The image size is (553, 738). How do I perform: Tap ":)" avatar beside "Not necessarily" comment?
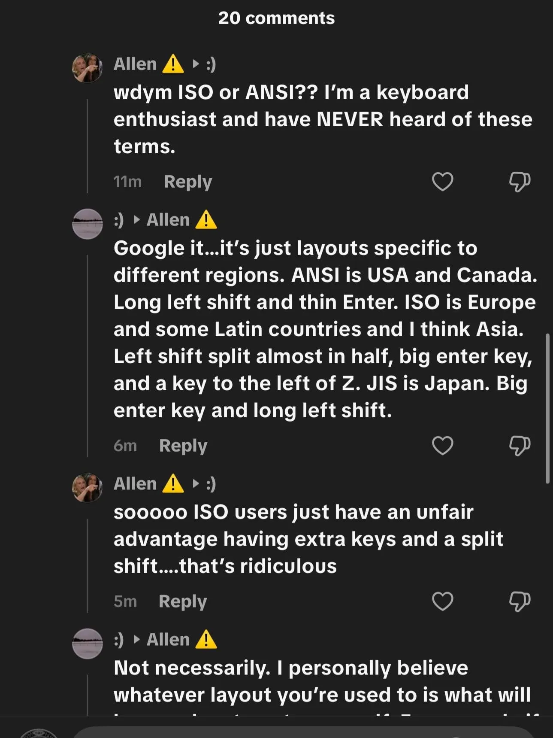point(88,643)
